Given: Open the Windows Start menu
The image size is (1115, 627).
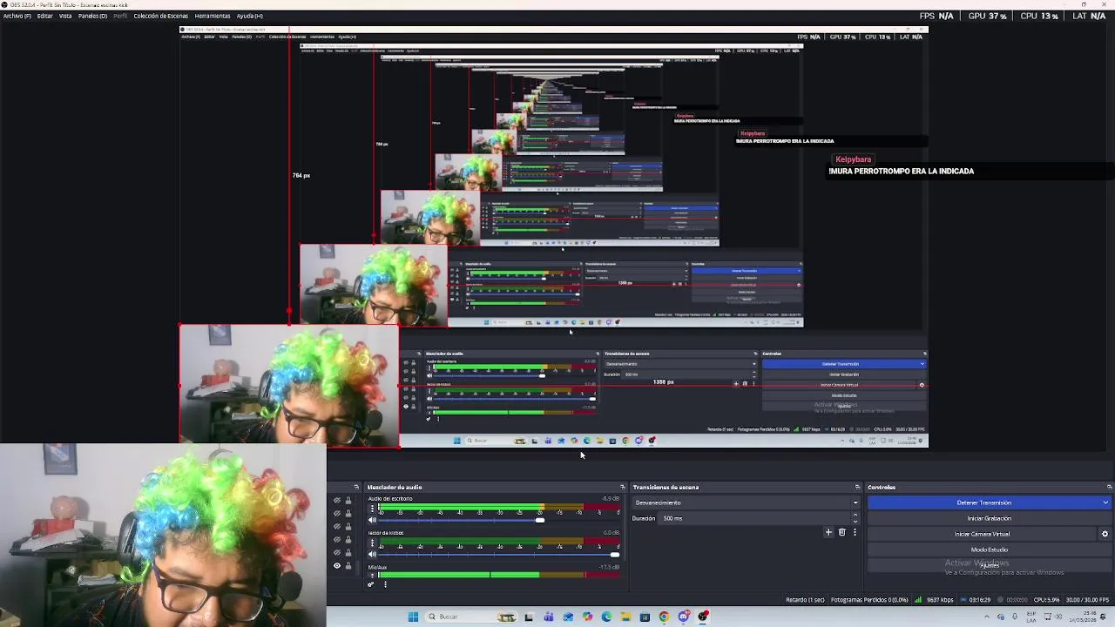Looking at the screenshot, I should (413, 617).
